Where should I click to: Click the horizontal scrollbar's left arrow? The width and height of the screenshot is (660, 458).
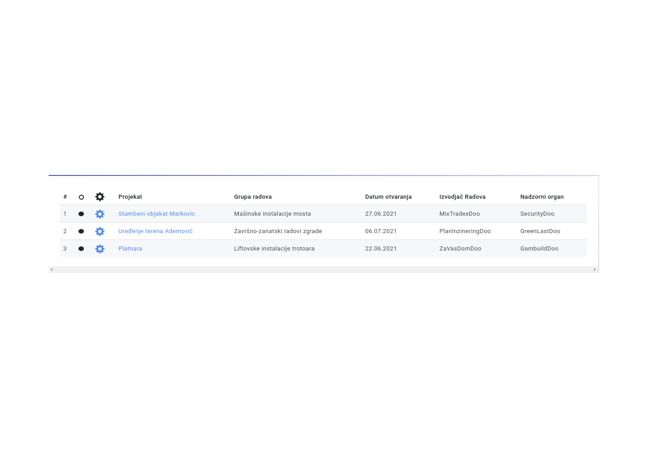[x=52, y=270]
